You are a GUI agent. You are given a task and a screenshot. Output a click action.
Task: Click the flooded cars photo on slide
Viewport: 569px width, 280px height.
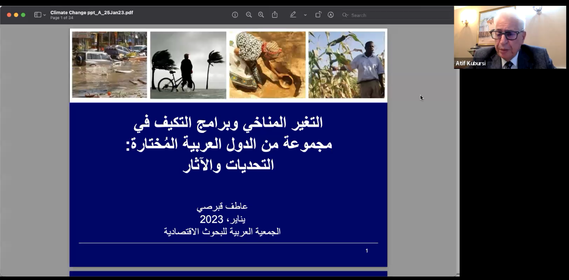pos(109,64)
